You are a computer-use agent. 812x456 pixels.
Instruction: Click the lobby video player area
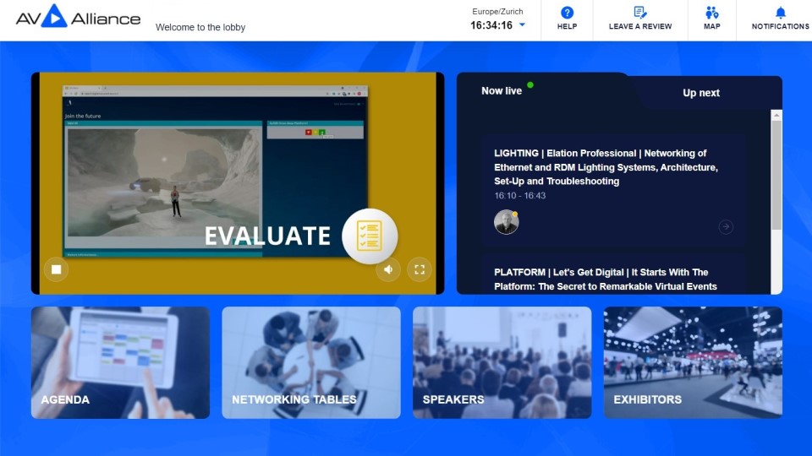238,183
